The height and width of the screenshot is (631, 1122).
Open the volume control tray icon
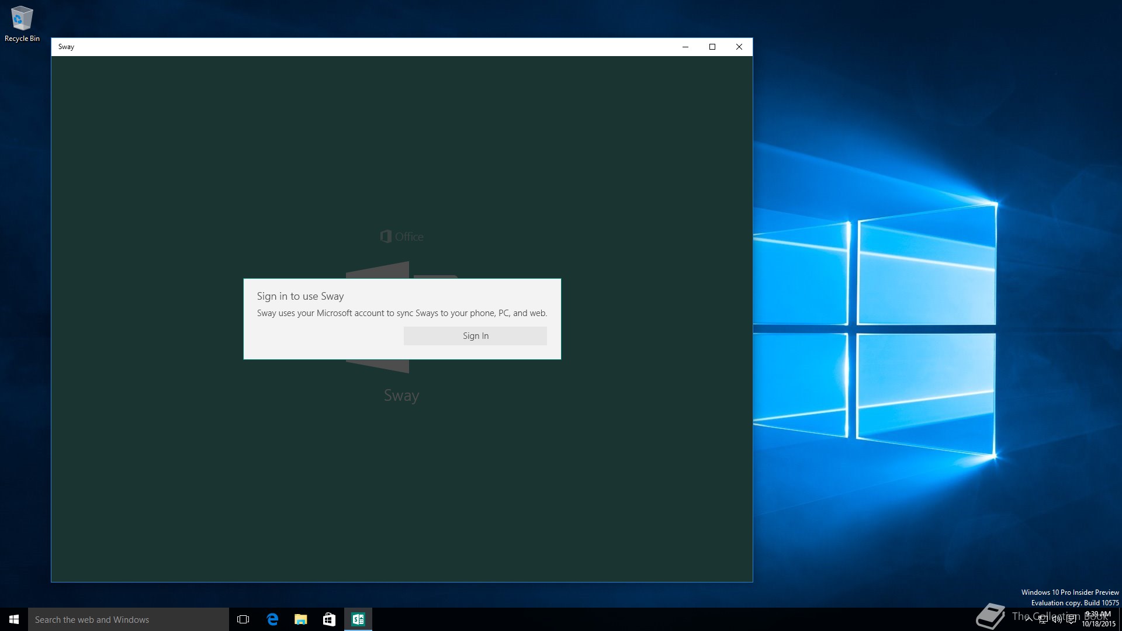[x=1057, y=620]
